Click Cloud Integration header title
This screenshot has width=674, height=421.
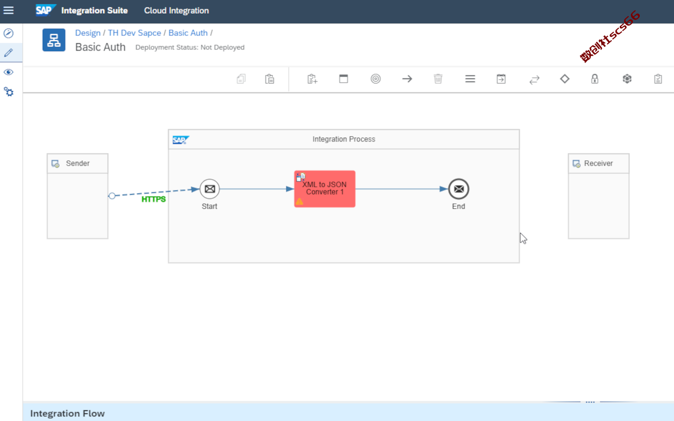176,11
